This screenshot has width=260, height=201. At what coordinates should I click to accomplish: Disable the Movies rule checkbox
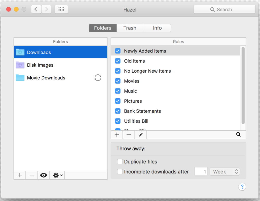click(x=118, y=81)
